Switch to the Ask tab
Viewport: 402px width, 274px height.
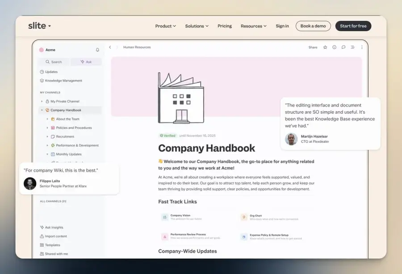[x=86, y=62]
